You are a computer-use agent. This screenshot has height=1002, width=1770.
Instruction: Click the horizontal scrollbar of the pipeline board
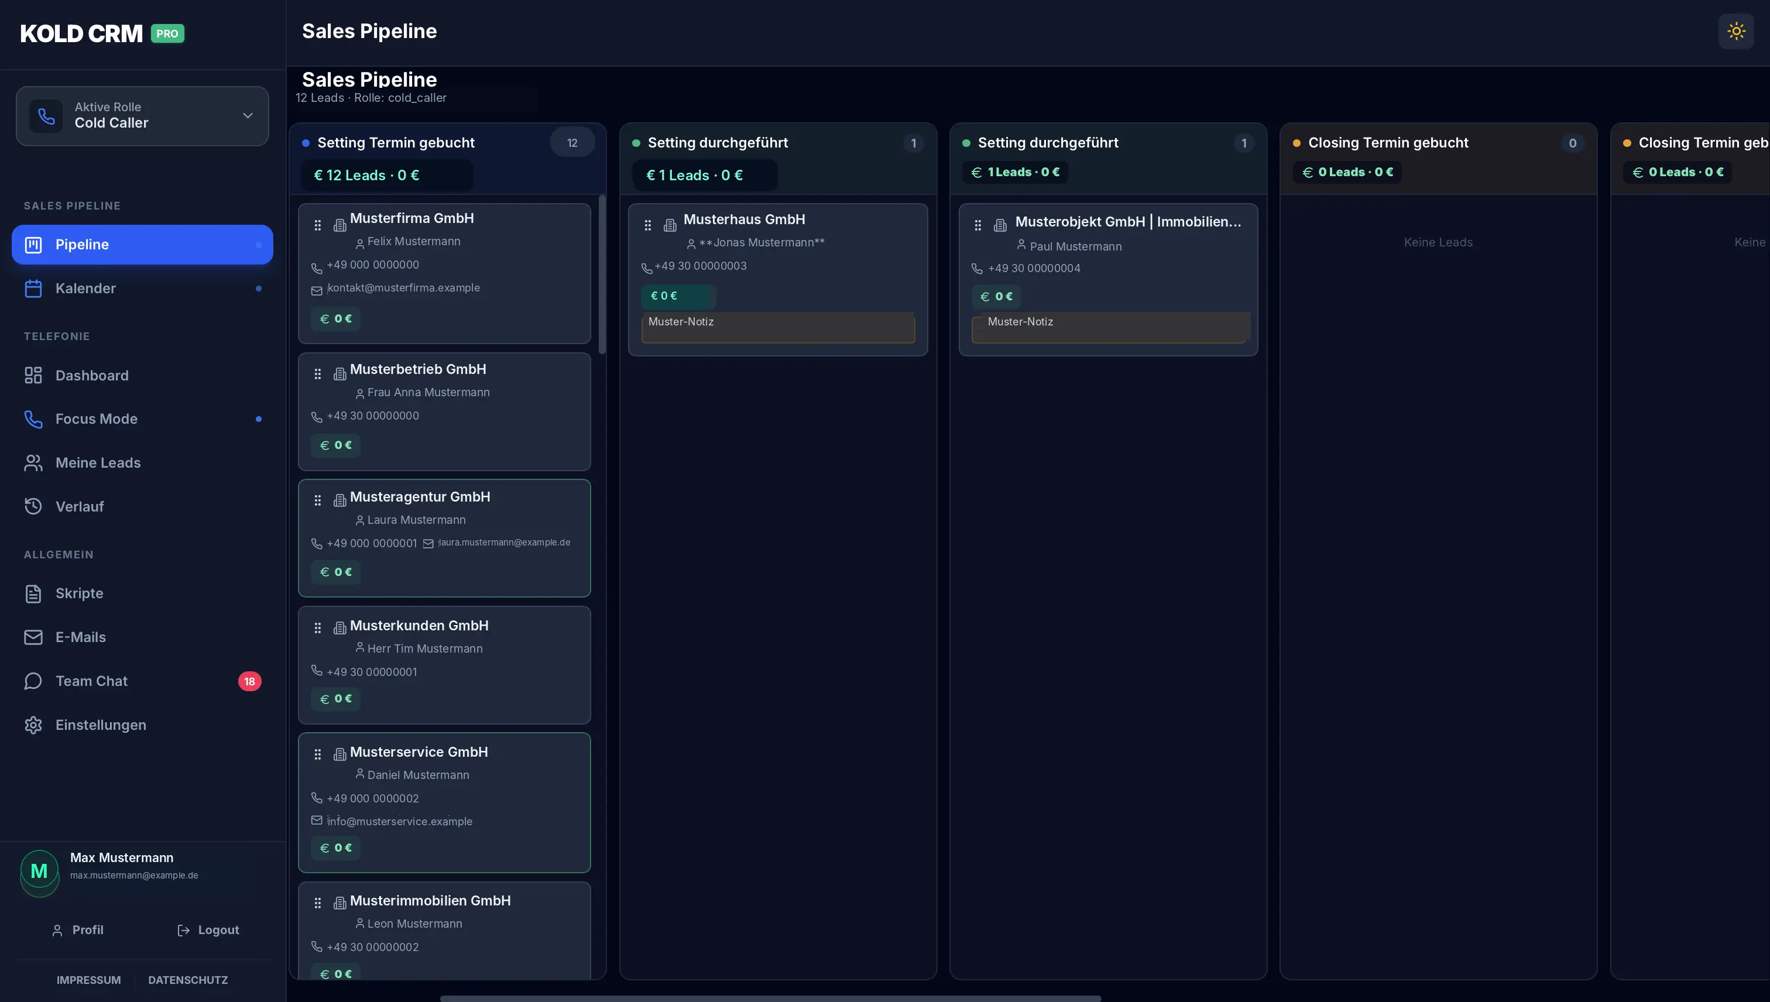(x=770, y=998)
